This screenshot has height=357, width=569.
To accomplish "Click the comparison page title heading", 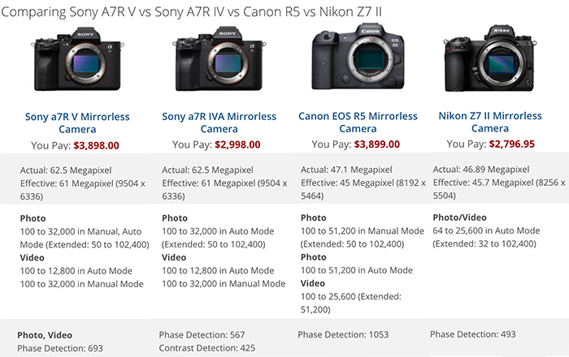I will click(192, 12).
